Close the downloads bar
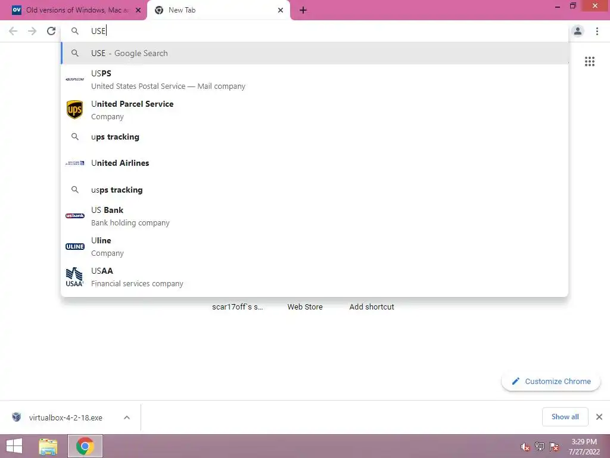The width and height of the screenshot is (610, 458). (x=599, y=417)
